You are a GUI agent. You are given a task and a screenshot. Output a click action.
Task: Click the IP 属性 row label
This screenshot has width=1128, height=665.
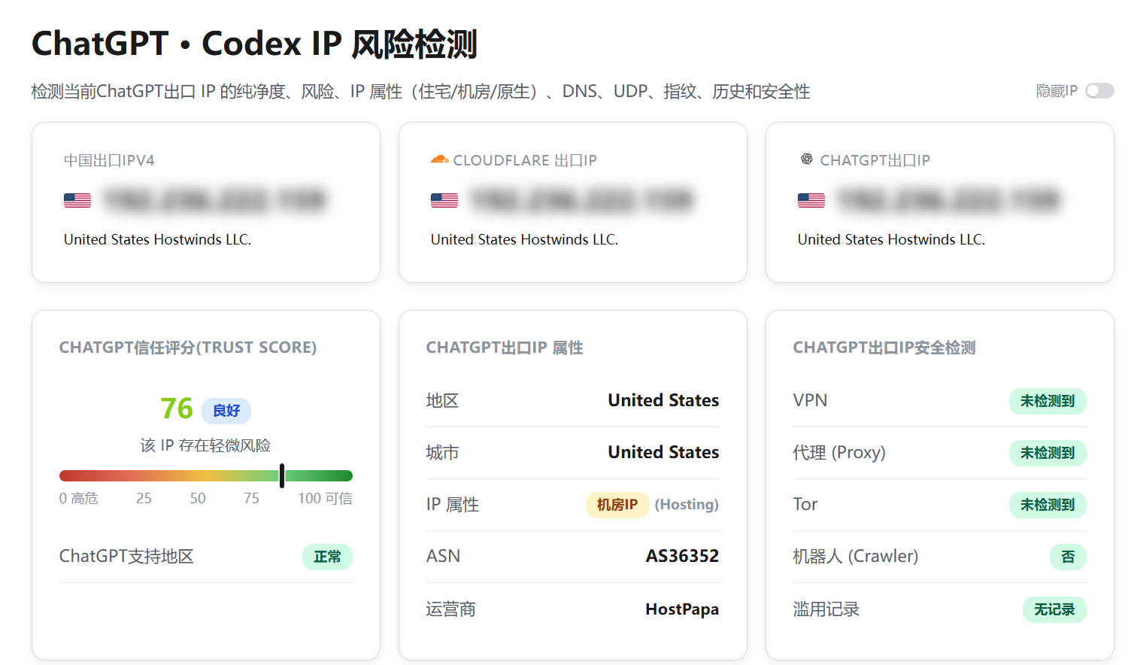point(453,504)
